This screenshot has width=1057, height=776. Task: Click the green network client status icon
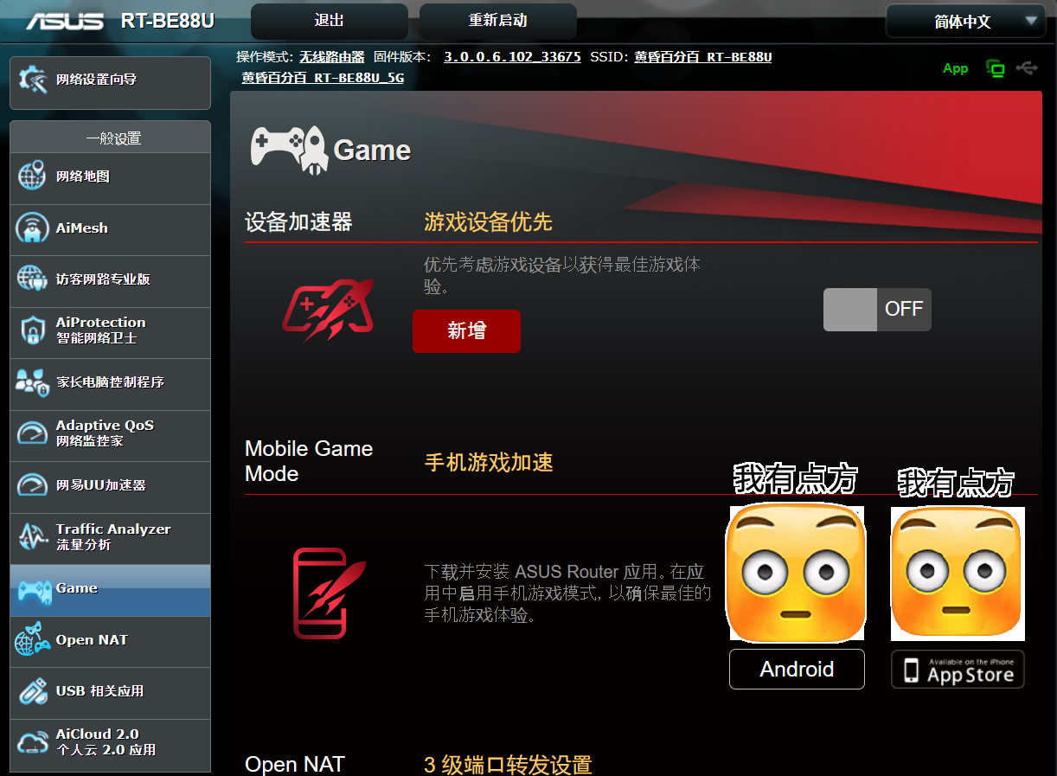[996, 68]
